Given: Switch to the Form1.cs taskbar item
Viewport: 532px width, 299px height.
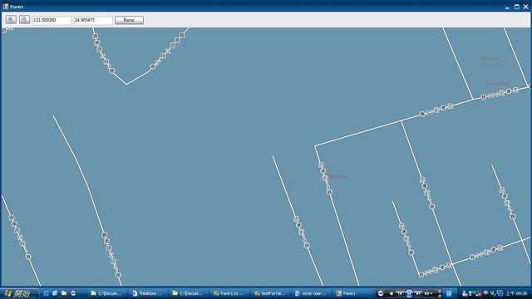Looking at the screenshot, I should point(229,293).
